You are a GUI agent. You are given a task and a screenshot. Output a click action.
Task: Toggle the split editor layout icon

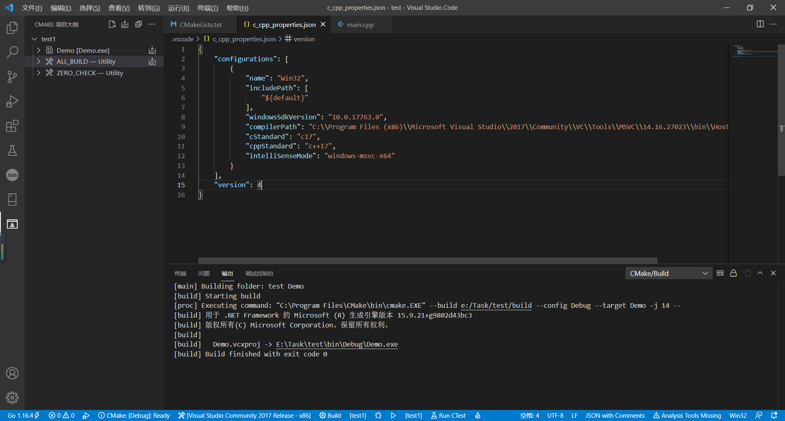tap(760, 24)
